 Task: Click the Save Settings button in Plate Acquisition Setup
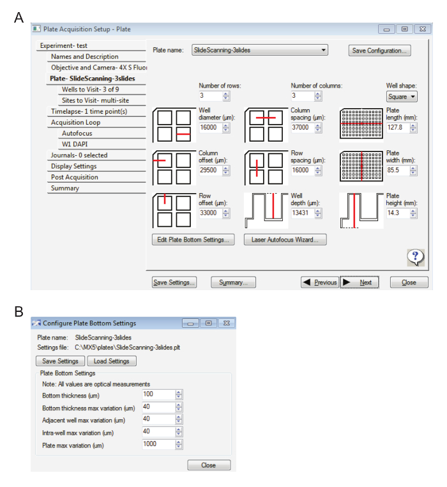(174, 282)
